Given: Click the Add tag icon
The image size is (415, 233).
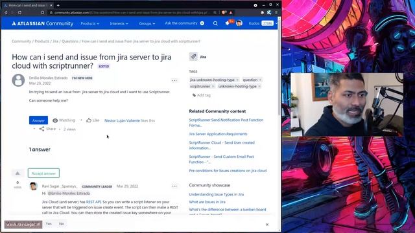Looking at the screenshot, I should (x=194, y=95).
